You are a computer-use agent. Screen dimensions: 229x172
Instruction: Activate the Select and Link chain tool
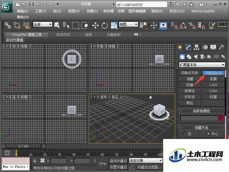[x=8, y=25]
